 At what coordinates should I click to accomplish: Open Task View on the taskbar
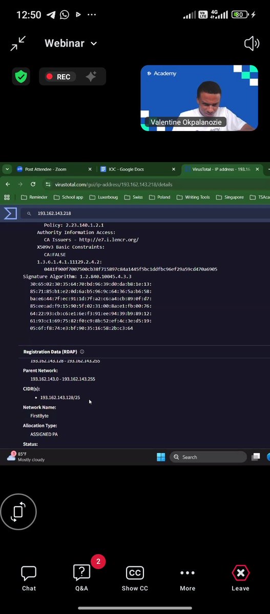coord(256,457)
